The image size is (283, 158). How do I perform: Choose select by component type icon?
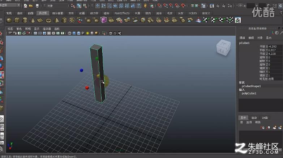pyautogui.click(x=85, y=6)
